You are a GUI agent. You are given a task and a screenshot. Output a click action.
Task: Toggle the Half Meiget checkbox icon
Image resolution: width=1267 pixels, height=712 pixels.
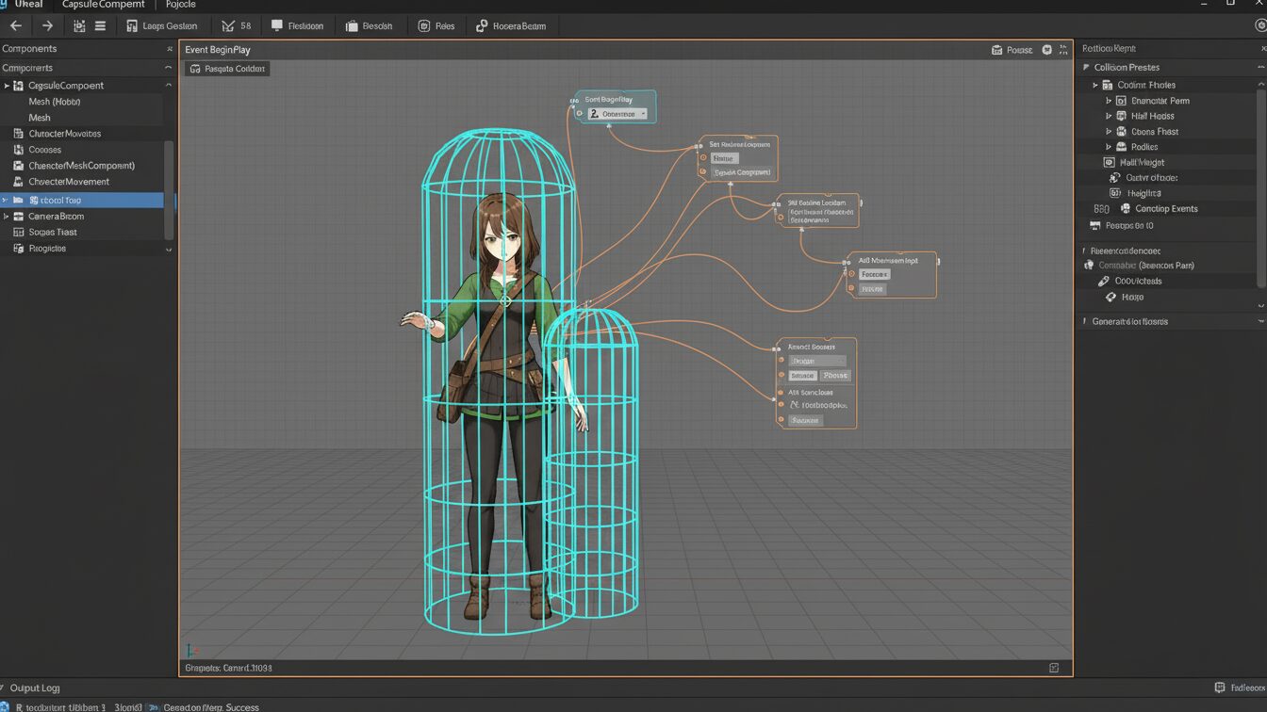click(1109, 163)
